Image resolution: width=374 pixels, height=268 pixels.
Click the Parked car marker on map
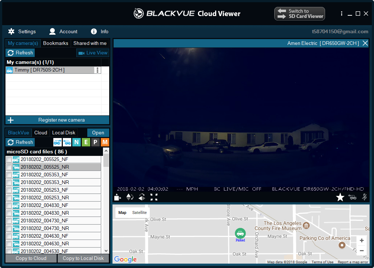(240, 234)
